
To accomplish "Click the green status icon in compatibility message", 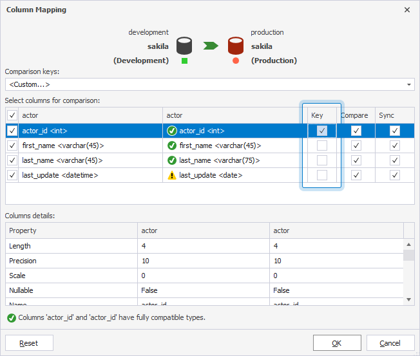I will pyautogui.click(x=11, y=317).
